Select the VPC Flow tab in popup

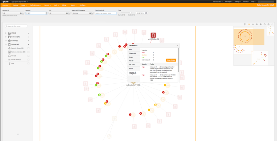point(134,65)
